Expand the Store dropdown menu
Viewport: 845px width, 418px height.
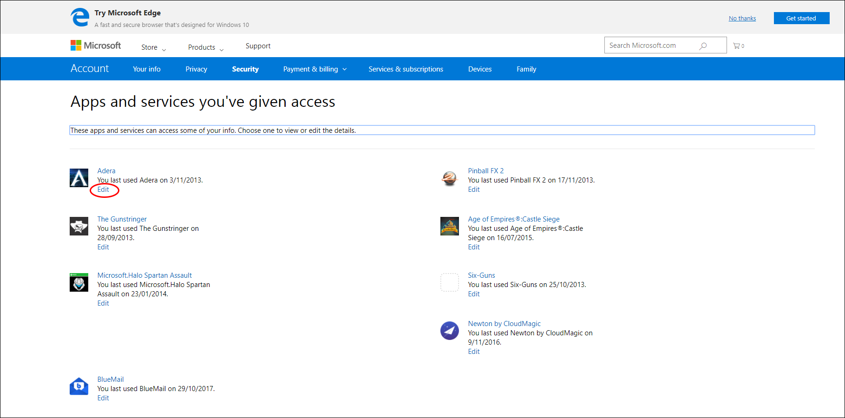click(x=154, y=47)
